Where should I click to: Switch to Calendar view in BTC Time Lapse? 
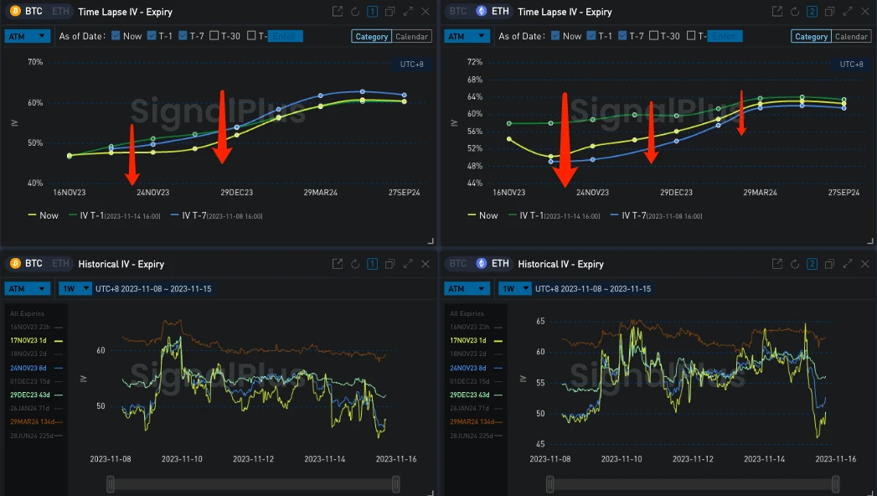[x=411, y=37]
